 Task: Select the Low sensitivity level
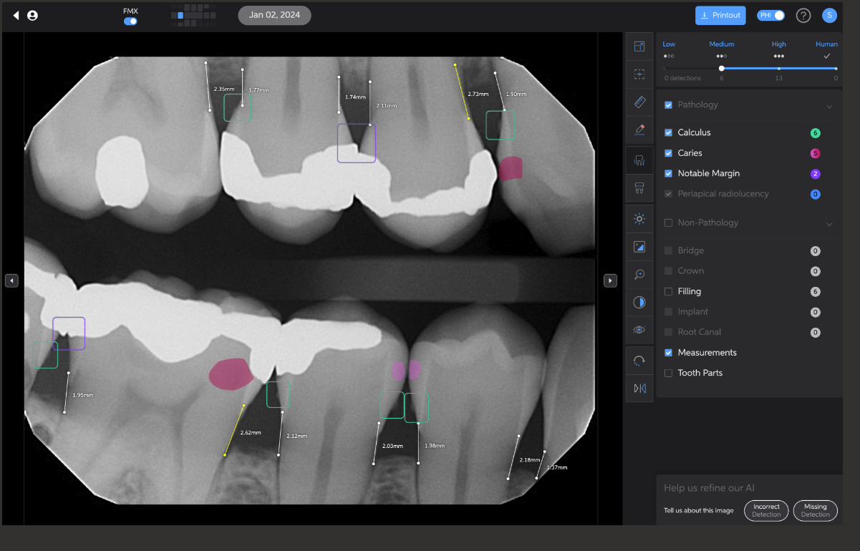(x=669, y=50)
